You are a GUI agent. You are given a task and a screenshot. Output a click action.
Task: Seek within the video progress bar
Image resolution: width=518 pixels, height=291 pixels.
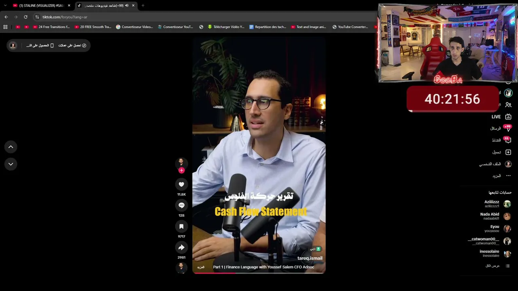point(259,273)
